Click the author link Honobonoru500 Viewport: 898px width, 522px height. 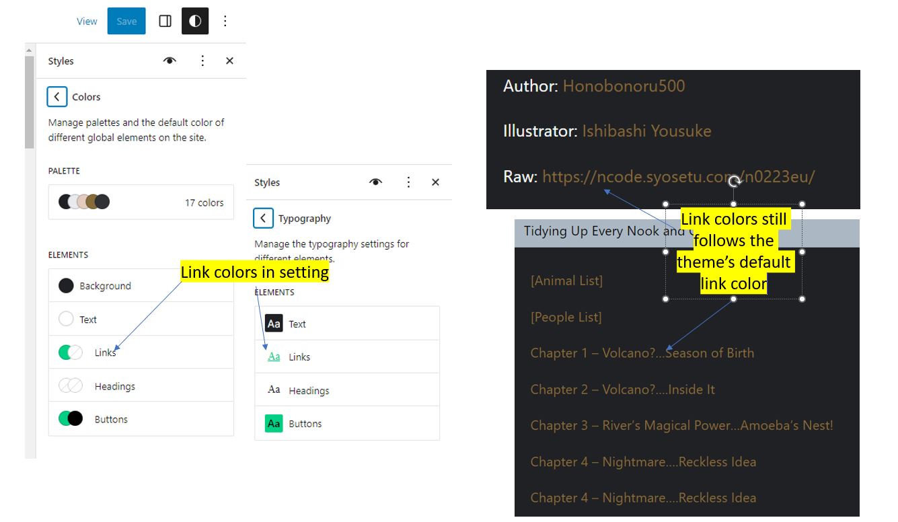tap(624, 86)
